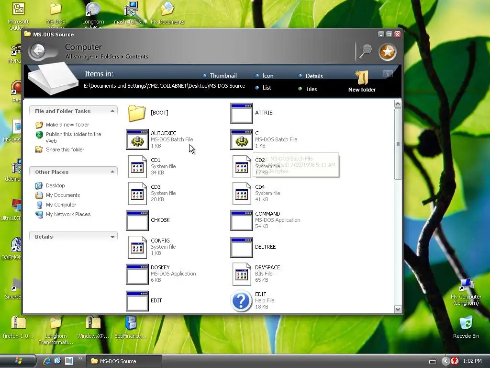Go to My Documents in Other Places
Viewport: 490px width, 368px height.
pyautogui.click(x=63, y=195)
